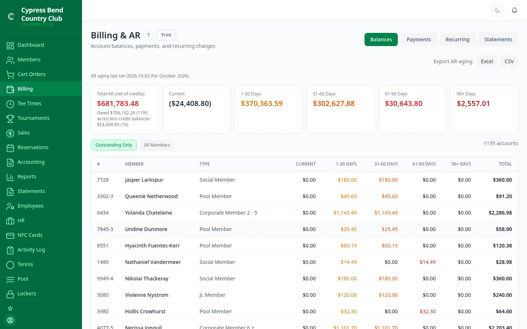527x329 pixels.
Task: Click the 1195 accounts count
Action: 501,143
